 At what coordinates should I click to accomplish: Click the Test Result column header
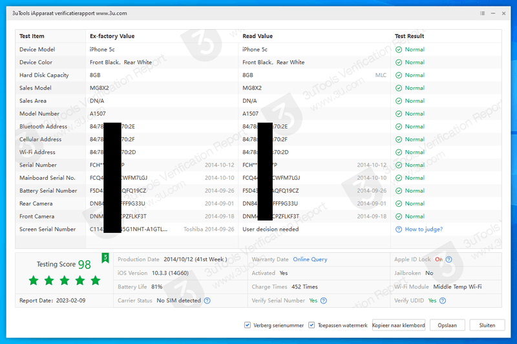[410, 36]
